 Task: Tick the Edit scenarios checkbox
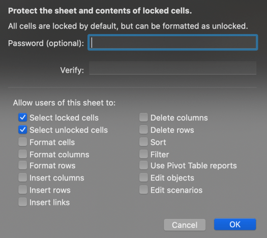(x=143, y=190)
